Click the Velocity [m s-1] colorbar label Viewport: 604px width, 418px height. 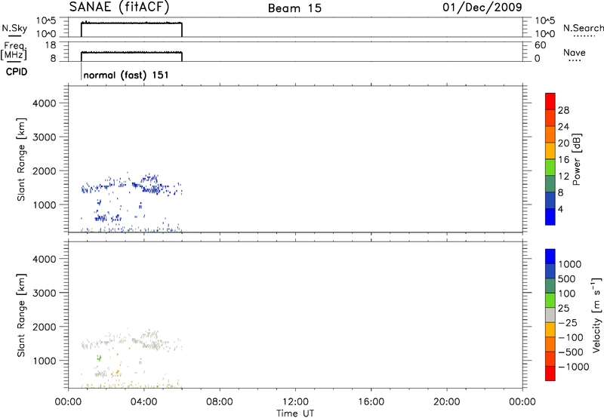click(x=596, y=315)
